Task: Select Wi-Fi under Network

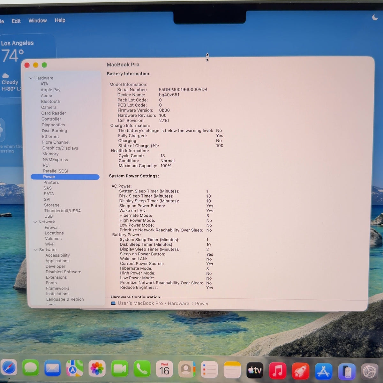Action: click(x=50, y=244)
